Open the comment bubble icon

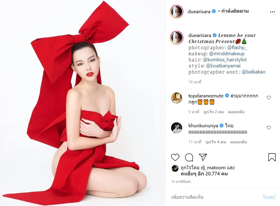click(189, 157)
